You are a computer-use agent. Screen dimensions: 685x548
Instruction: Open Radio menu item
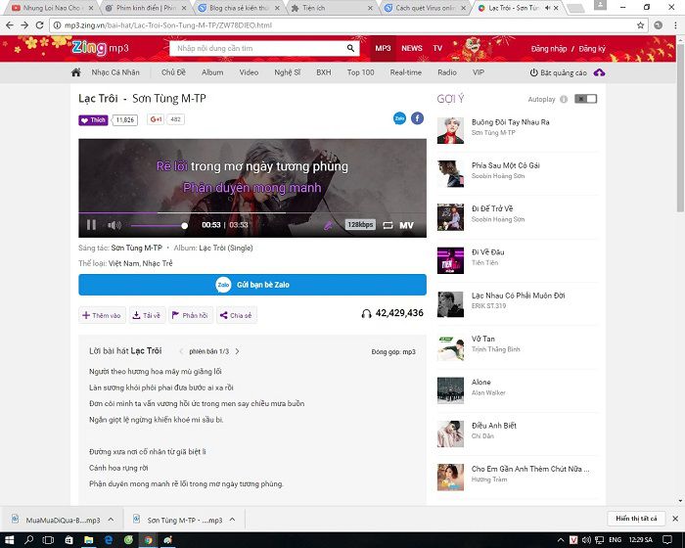click(x=447, y=72)
